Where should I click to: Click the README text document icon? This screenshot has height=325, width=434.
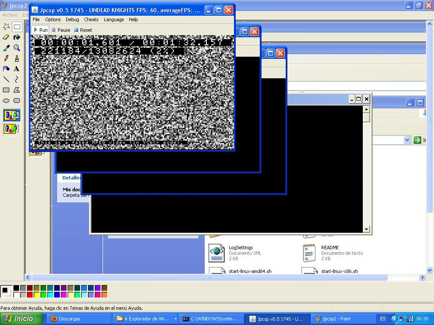tap(309, 253)
